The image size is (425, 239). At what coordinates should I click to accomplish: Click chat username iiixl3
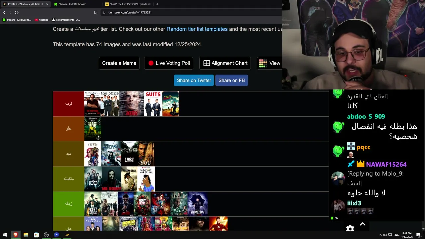click(354, 203)
